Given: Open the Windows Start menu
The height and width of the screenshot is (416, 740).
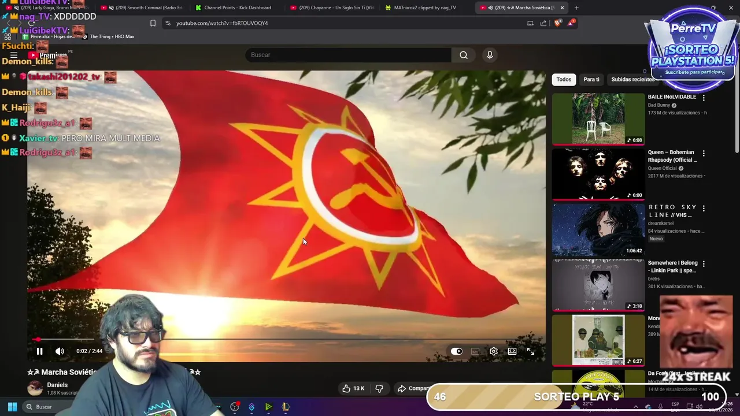Looking at the screenshot, I should pyautogui.click(x=12, y=407).
